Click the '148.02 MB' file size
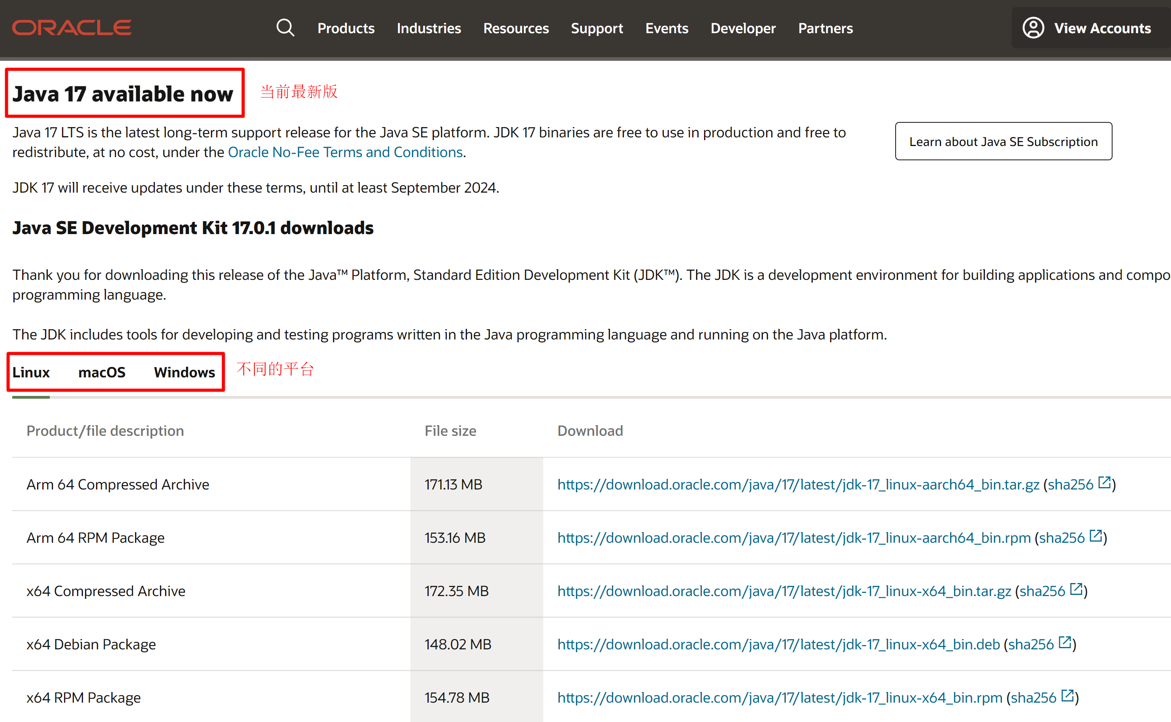 tap(458, 644)
